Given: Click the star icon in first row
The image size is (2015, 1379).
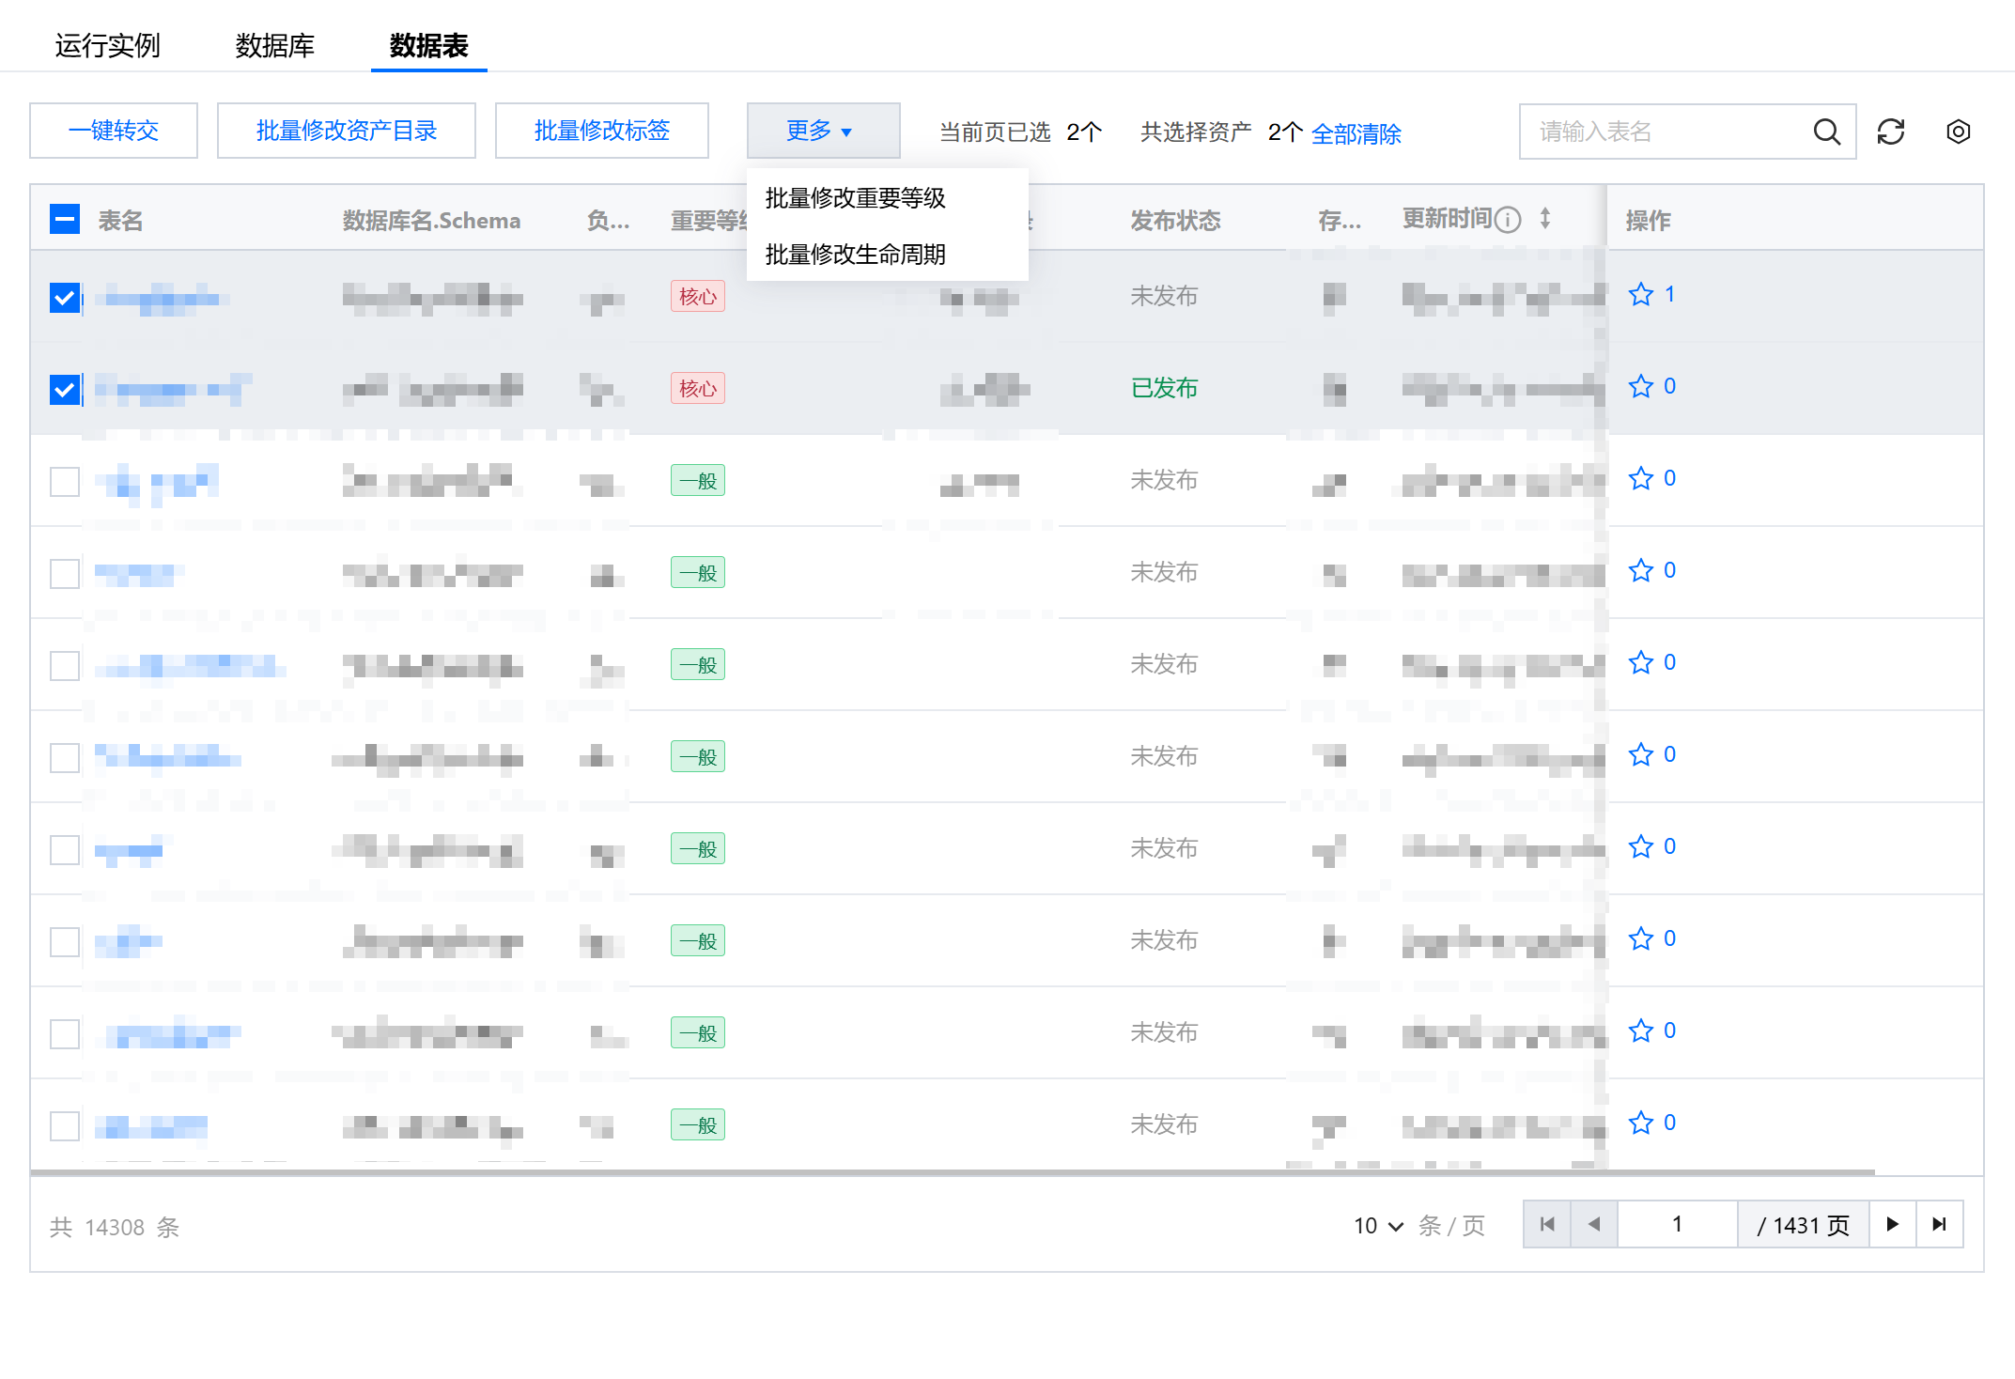Looking at the screenshot, I should coord(1641,295).
